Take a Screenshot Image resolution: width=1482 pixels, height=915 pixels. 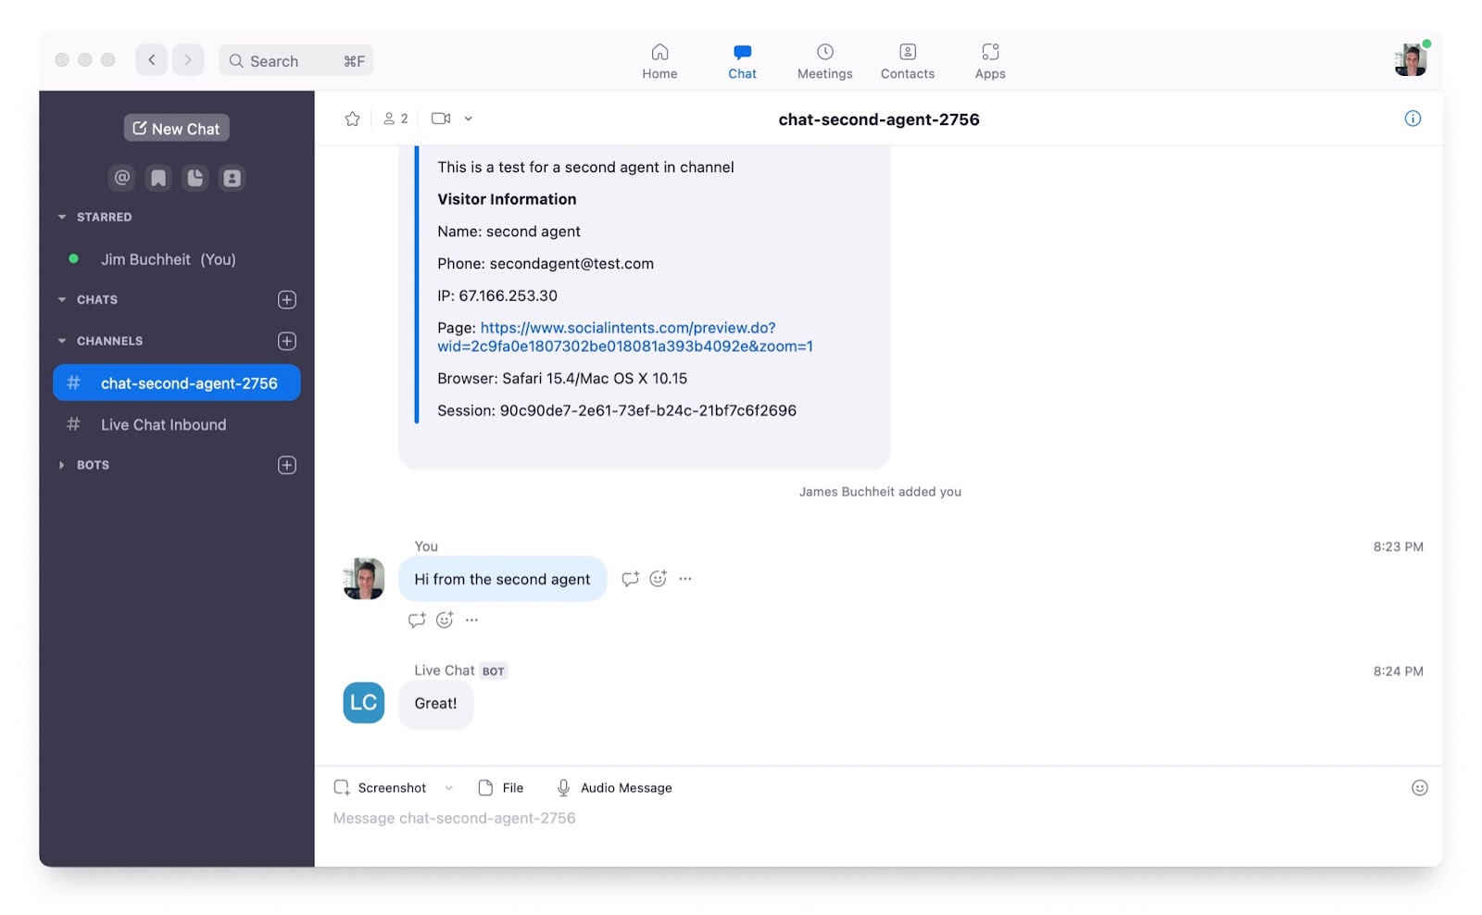tap(381, 788)
